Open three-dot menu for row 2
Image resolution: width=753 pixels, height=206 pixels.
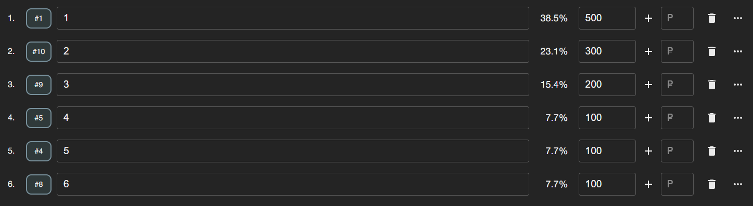coord(737,51)
